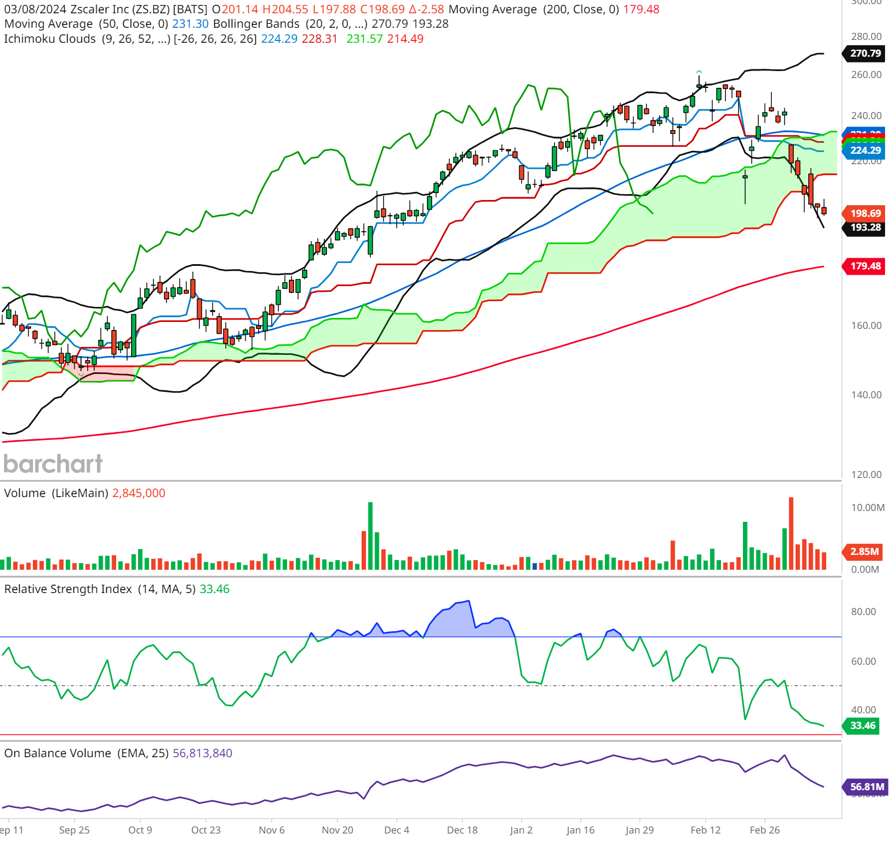Click the Sep 25 date axis label
This screenshot has width=892, height=841.
(x=75, y=831)
